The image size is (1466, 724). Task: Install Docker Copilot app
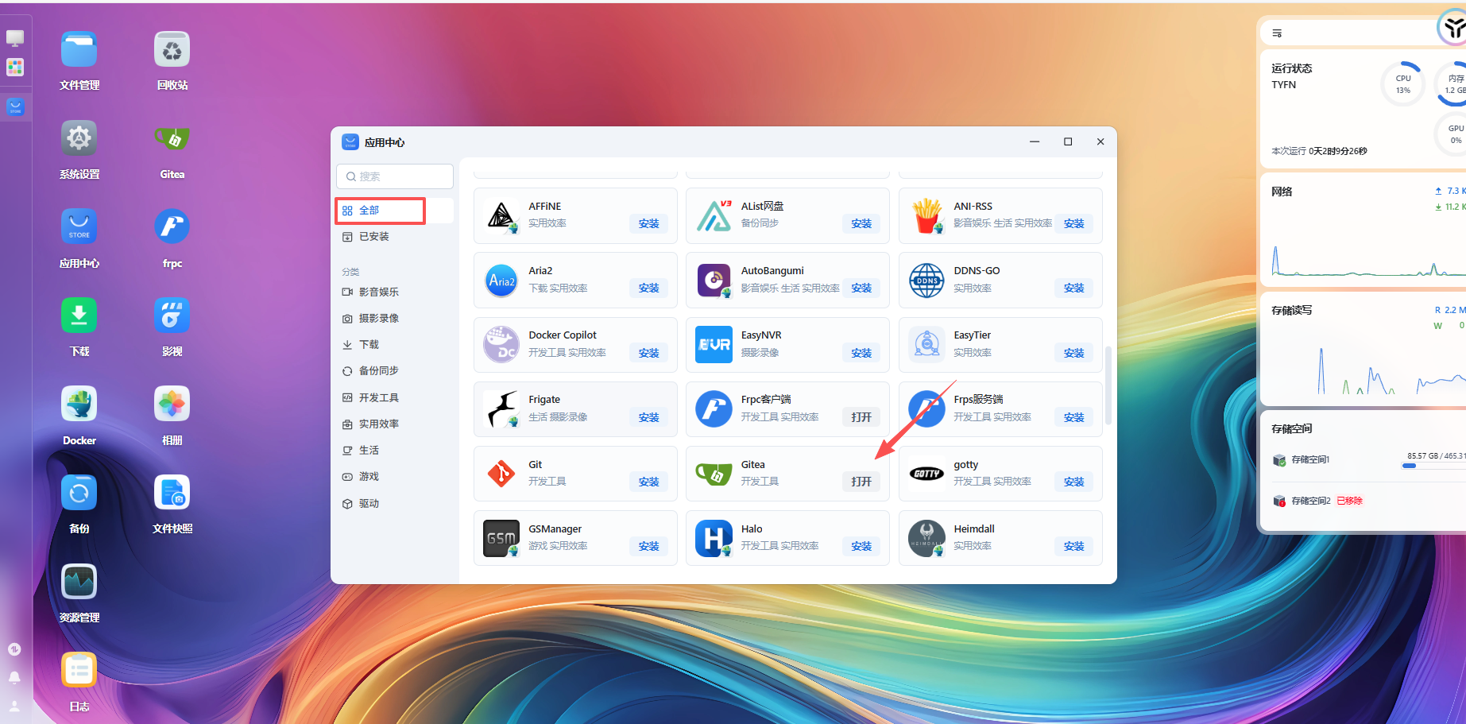coord(648,353)
